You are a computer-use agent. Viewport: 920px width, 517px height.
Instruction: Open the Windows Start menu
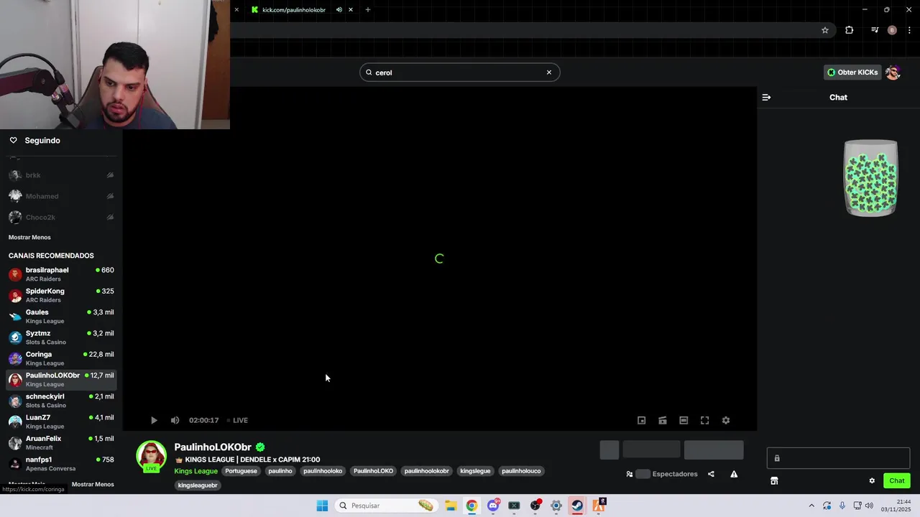coord(322,506)
